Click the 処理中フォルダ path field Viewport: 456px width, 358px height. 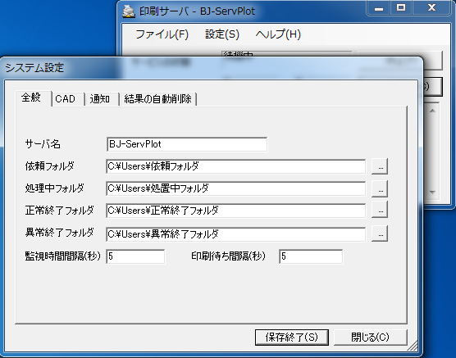[x=236, y=188]
